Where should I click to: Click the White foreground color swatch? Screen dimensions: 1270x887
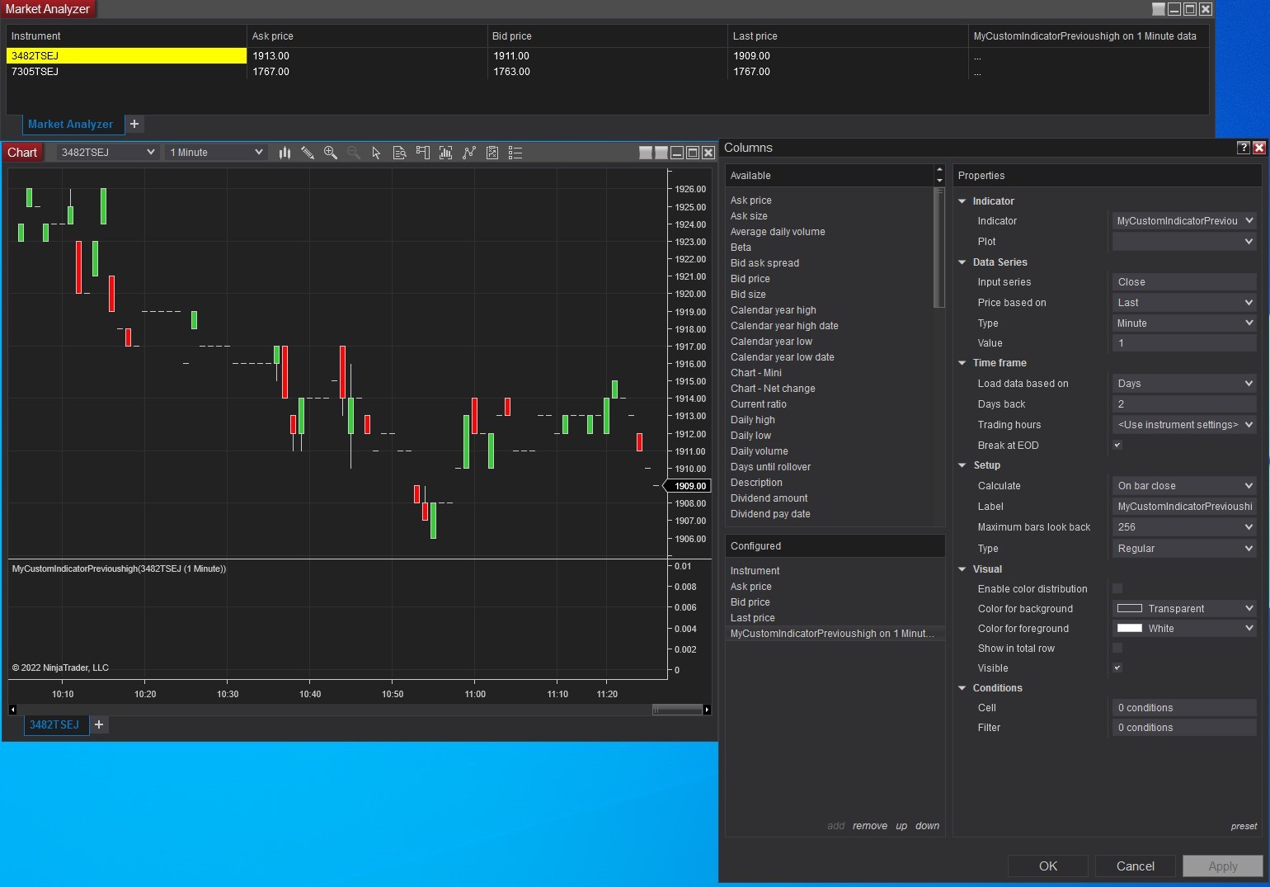1129,629
